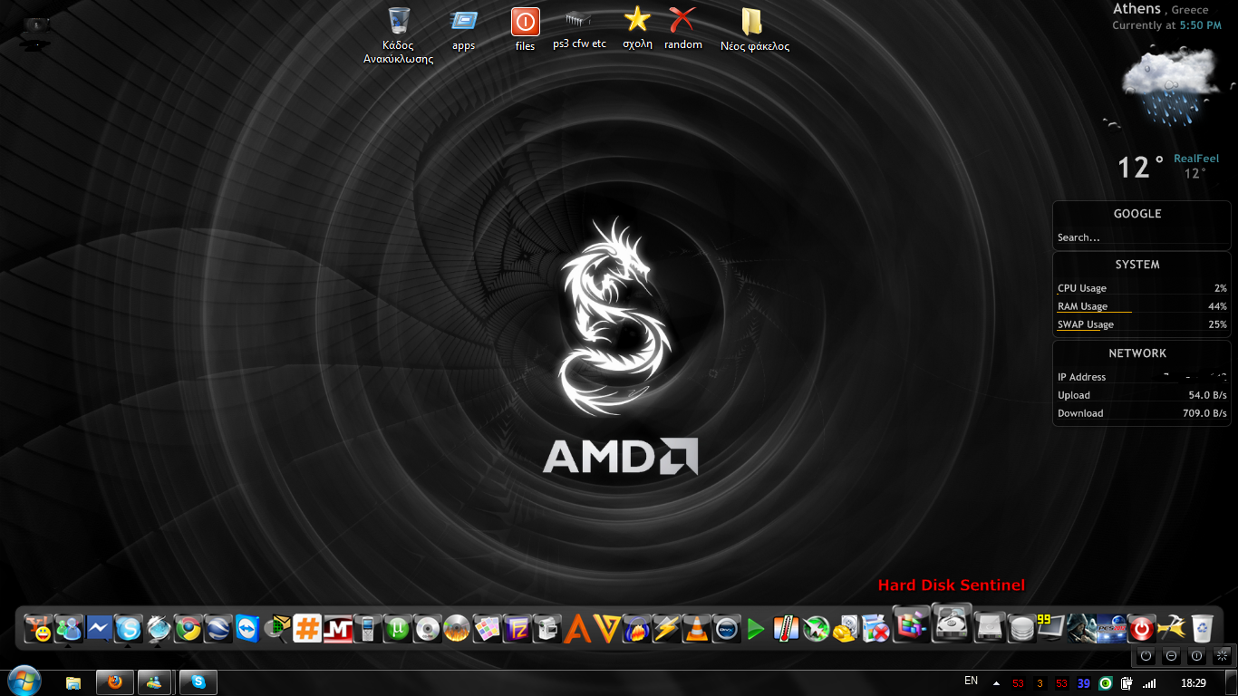This screenshot has width=1238, height=696.
Task: Open the apps desktop shortcut
Action: coord(463,29)
